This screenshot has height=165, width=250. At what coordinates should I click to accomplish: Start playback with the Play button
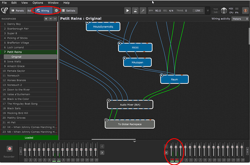click(x=128, y=10)
